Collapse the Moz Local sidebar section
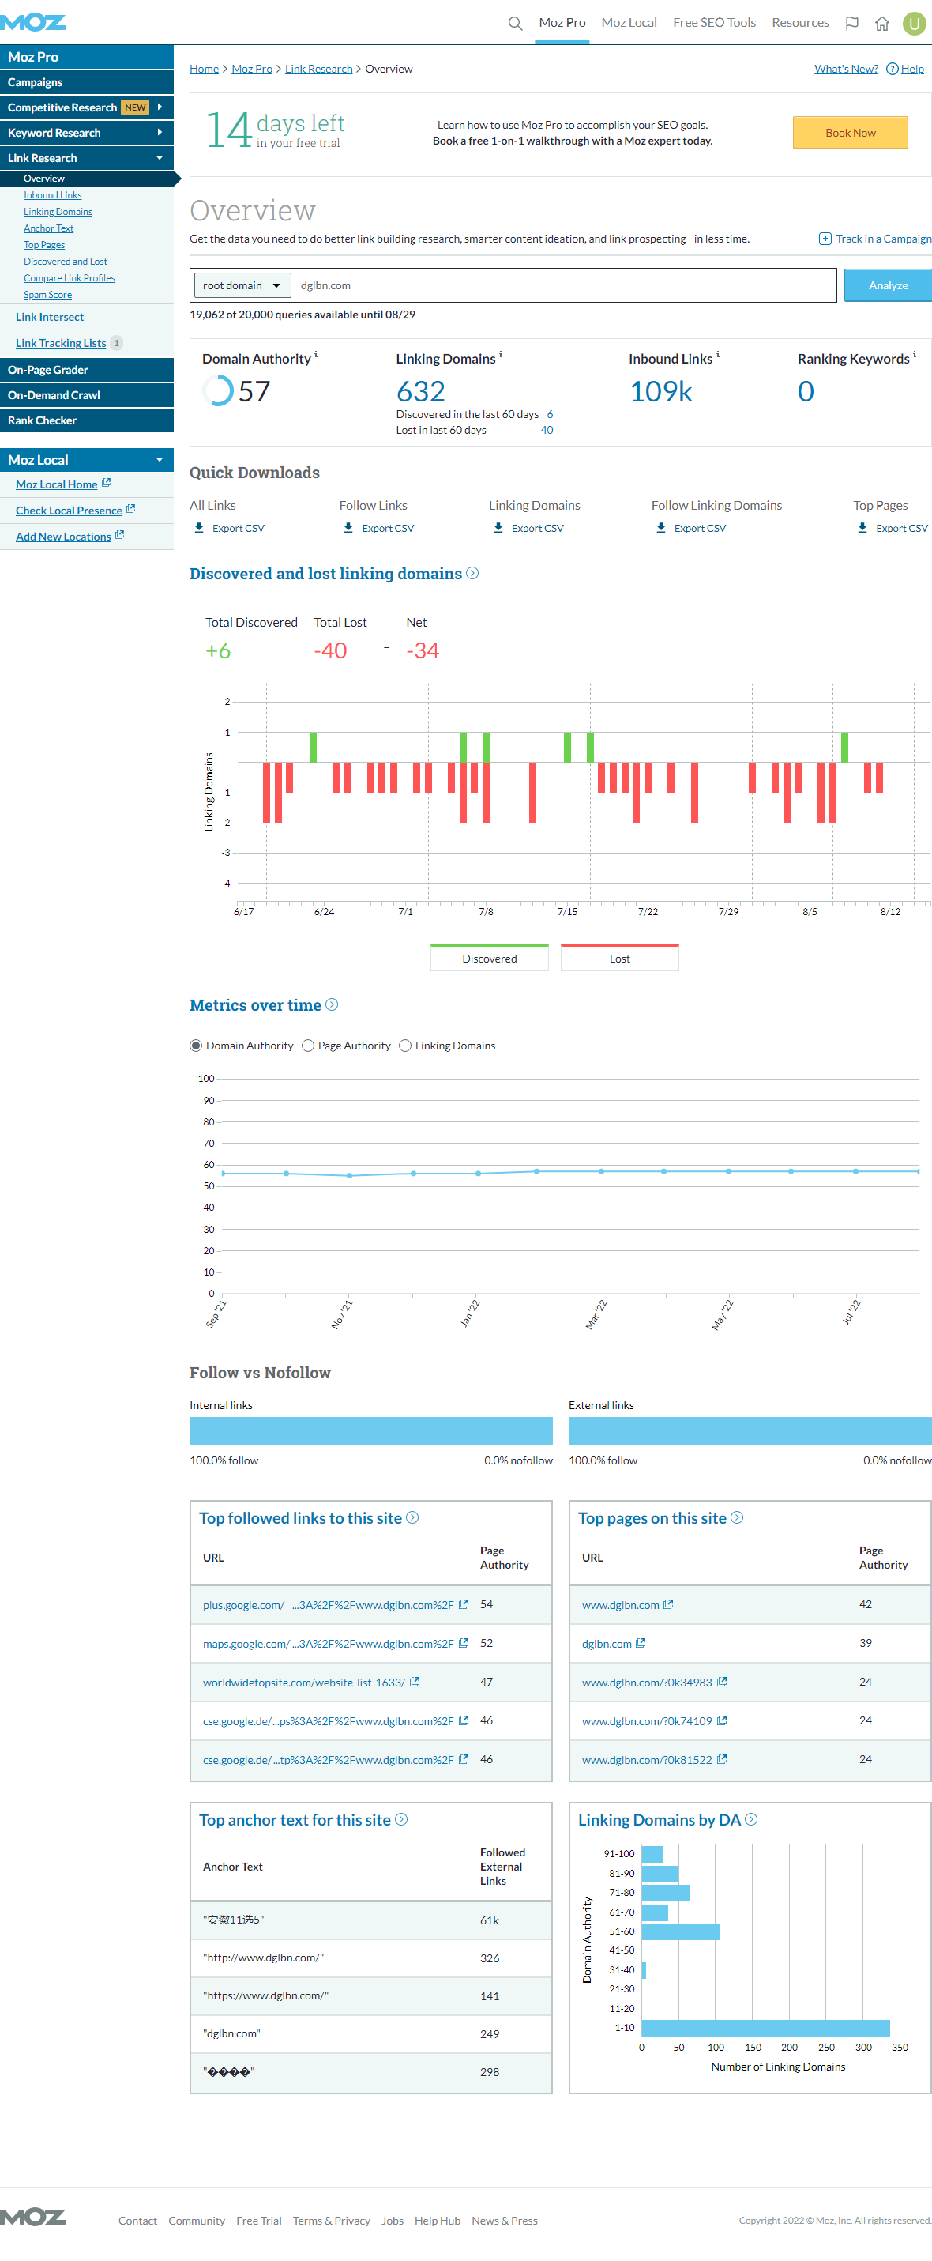The height and width of the screenshot is (2261, 932). (160, 460)
